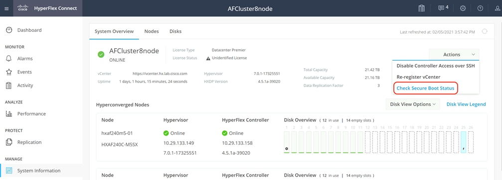Open the clipboard activity icon in header
The image size is (502, 180).
click(x=422, y=8)
